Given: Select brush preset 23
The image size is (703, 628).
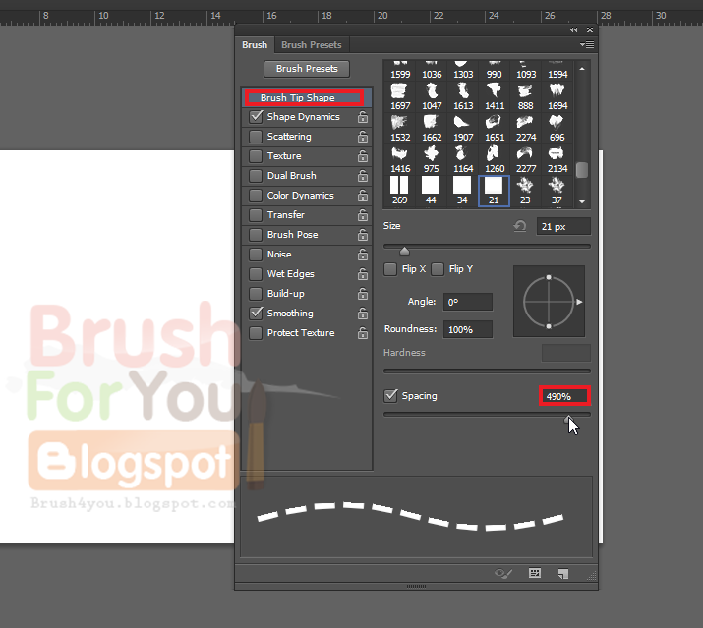Looking at the screenshot, I should click(x=525, y=191).
